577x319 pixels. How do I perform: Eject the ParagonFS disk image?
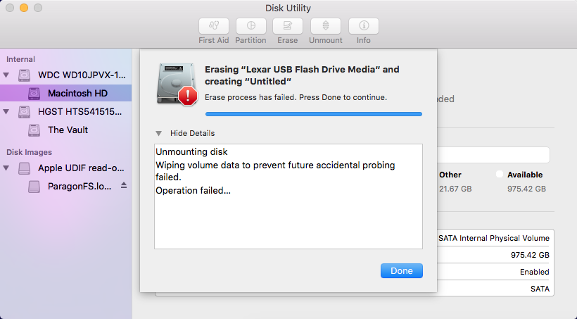124,186
